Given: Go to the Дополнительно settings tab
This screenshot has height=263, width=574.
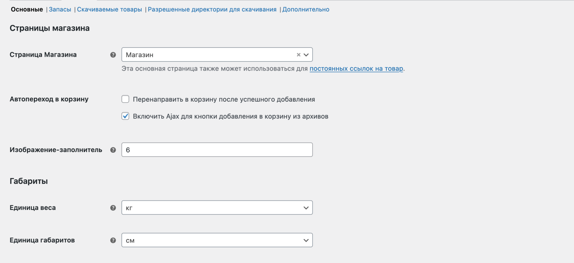Looking at the screenshot, I should coord(305,9).
